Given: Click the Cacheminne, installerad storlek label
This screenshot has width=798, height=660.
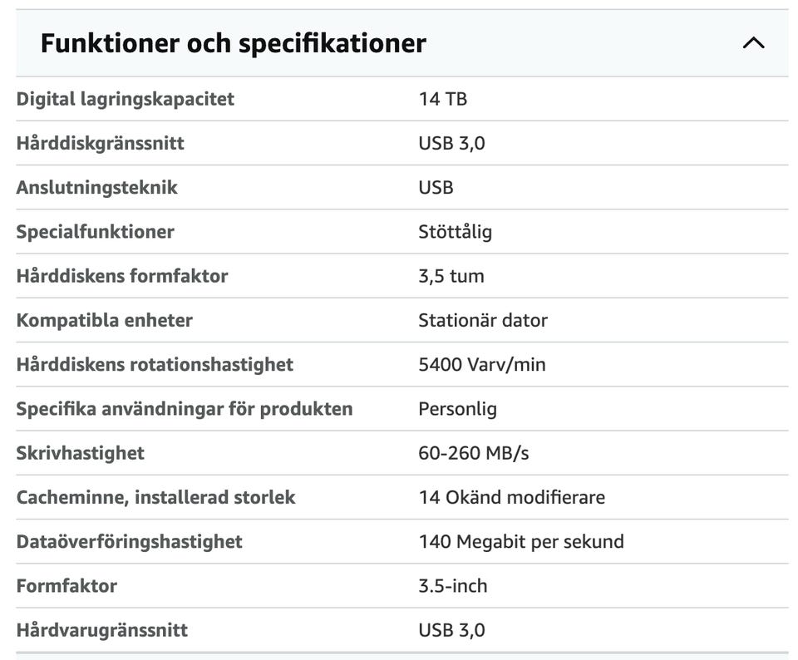Looking at the screenshot, I should [x=155, y=497].
